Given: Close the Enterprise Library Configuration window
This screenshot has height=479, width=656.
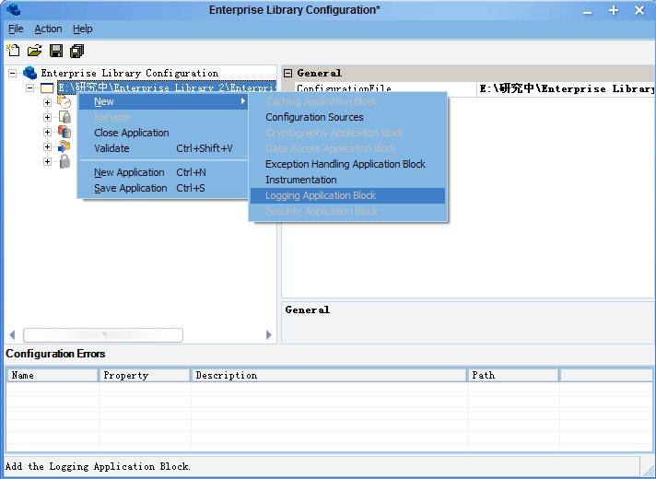Looking at the screenshot, I should click(x=639, y=10).
